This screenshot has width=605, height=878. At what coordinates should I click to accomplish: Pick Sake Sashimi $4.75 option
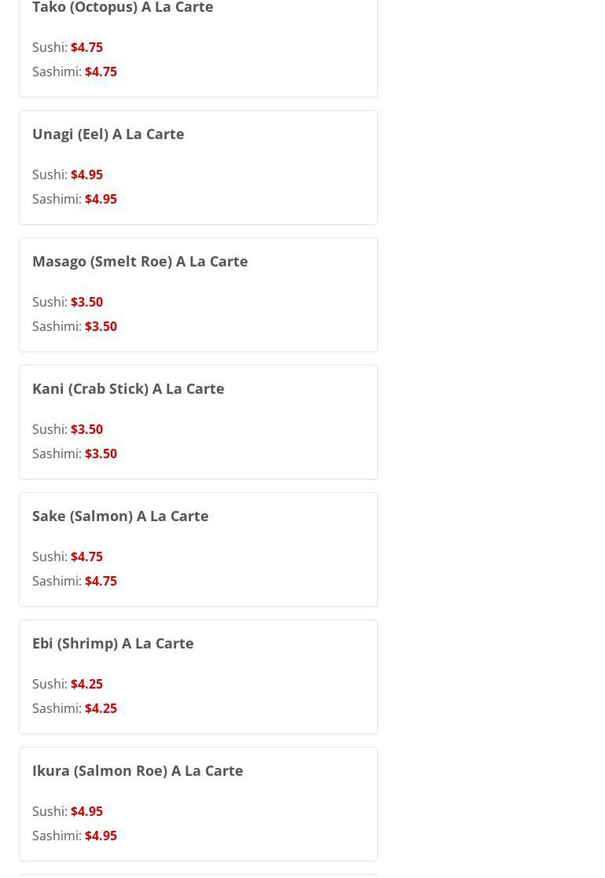tap(101, 581)
